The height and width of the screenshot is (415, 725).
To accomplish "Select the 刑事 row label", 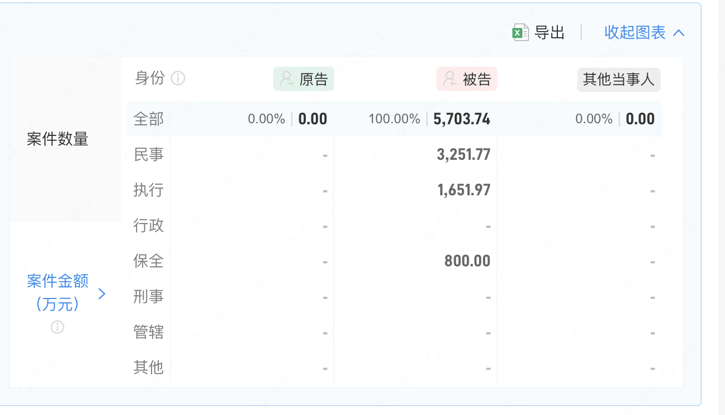I will coord(148,296).
